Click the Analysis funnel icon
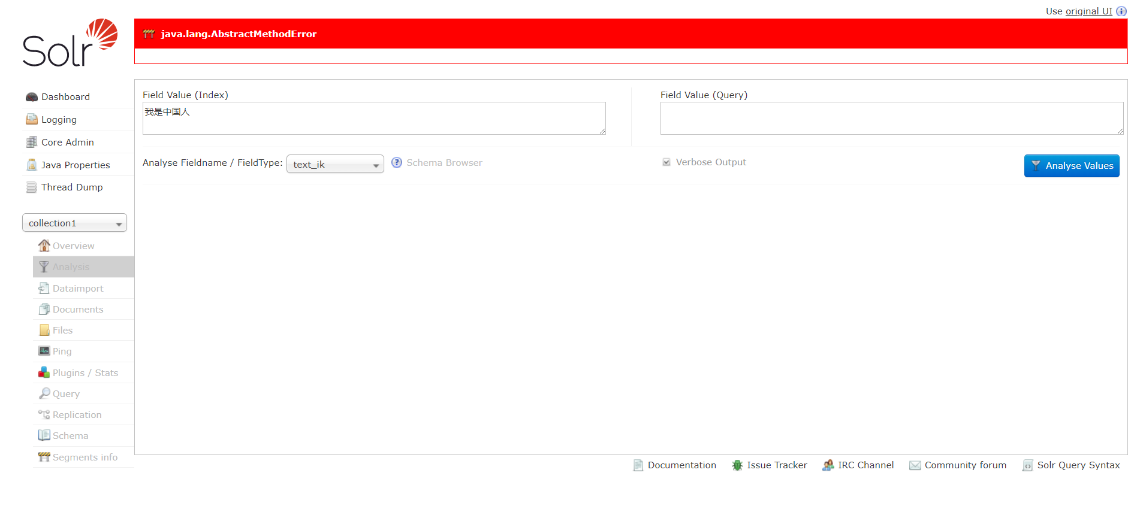Image resolution: width=1131 pixels, height=509 pixels. (44, 267)
